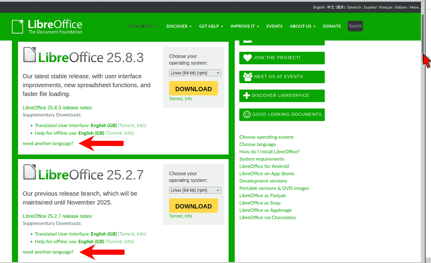The width and height of the screenshot is (431, 263).
Task: Click the LibreOffice logo in header
Action: click(x=47, y=27)
